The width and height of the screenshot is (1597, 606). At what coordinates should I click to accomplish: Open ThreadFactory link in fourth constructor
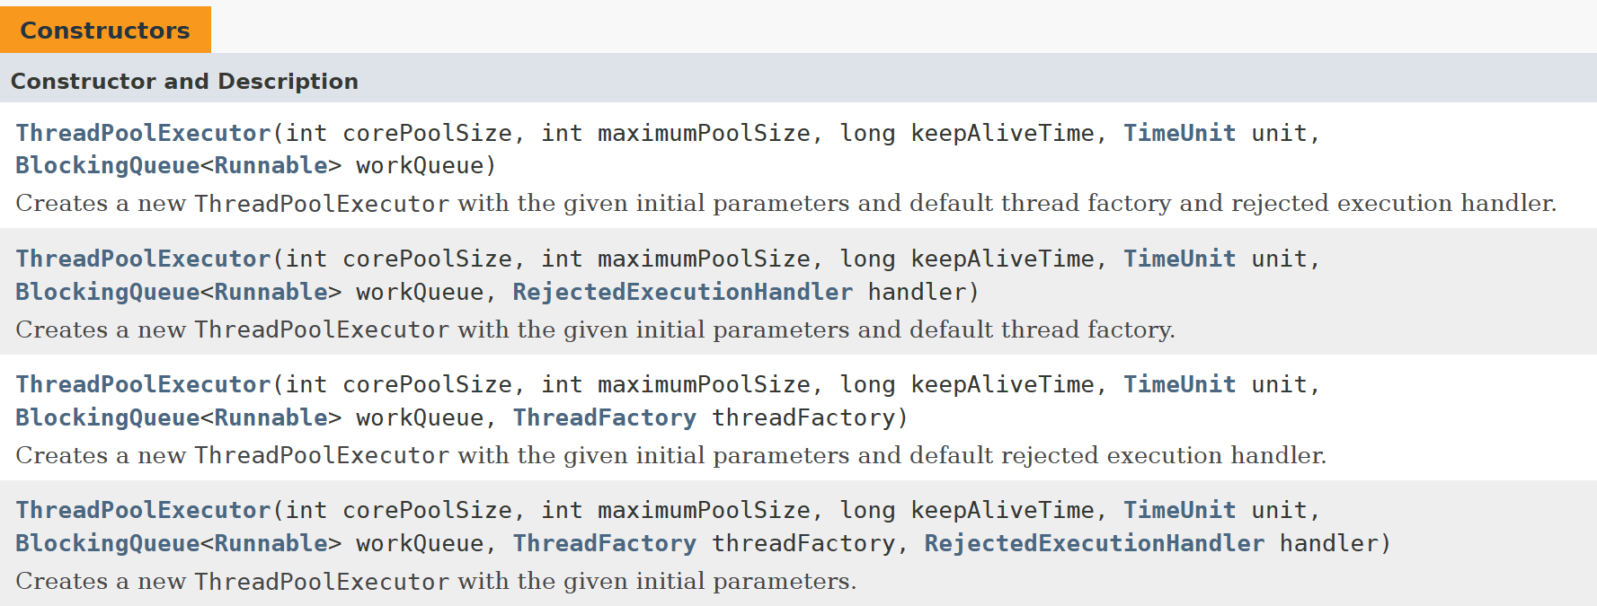(605, 543)
